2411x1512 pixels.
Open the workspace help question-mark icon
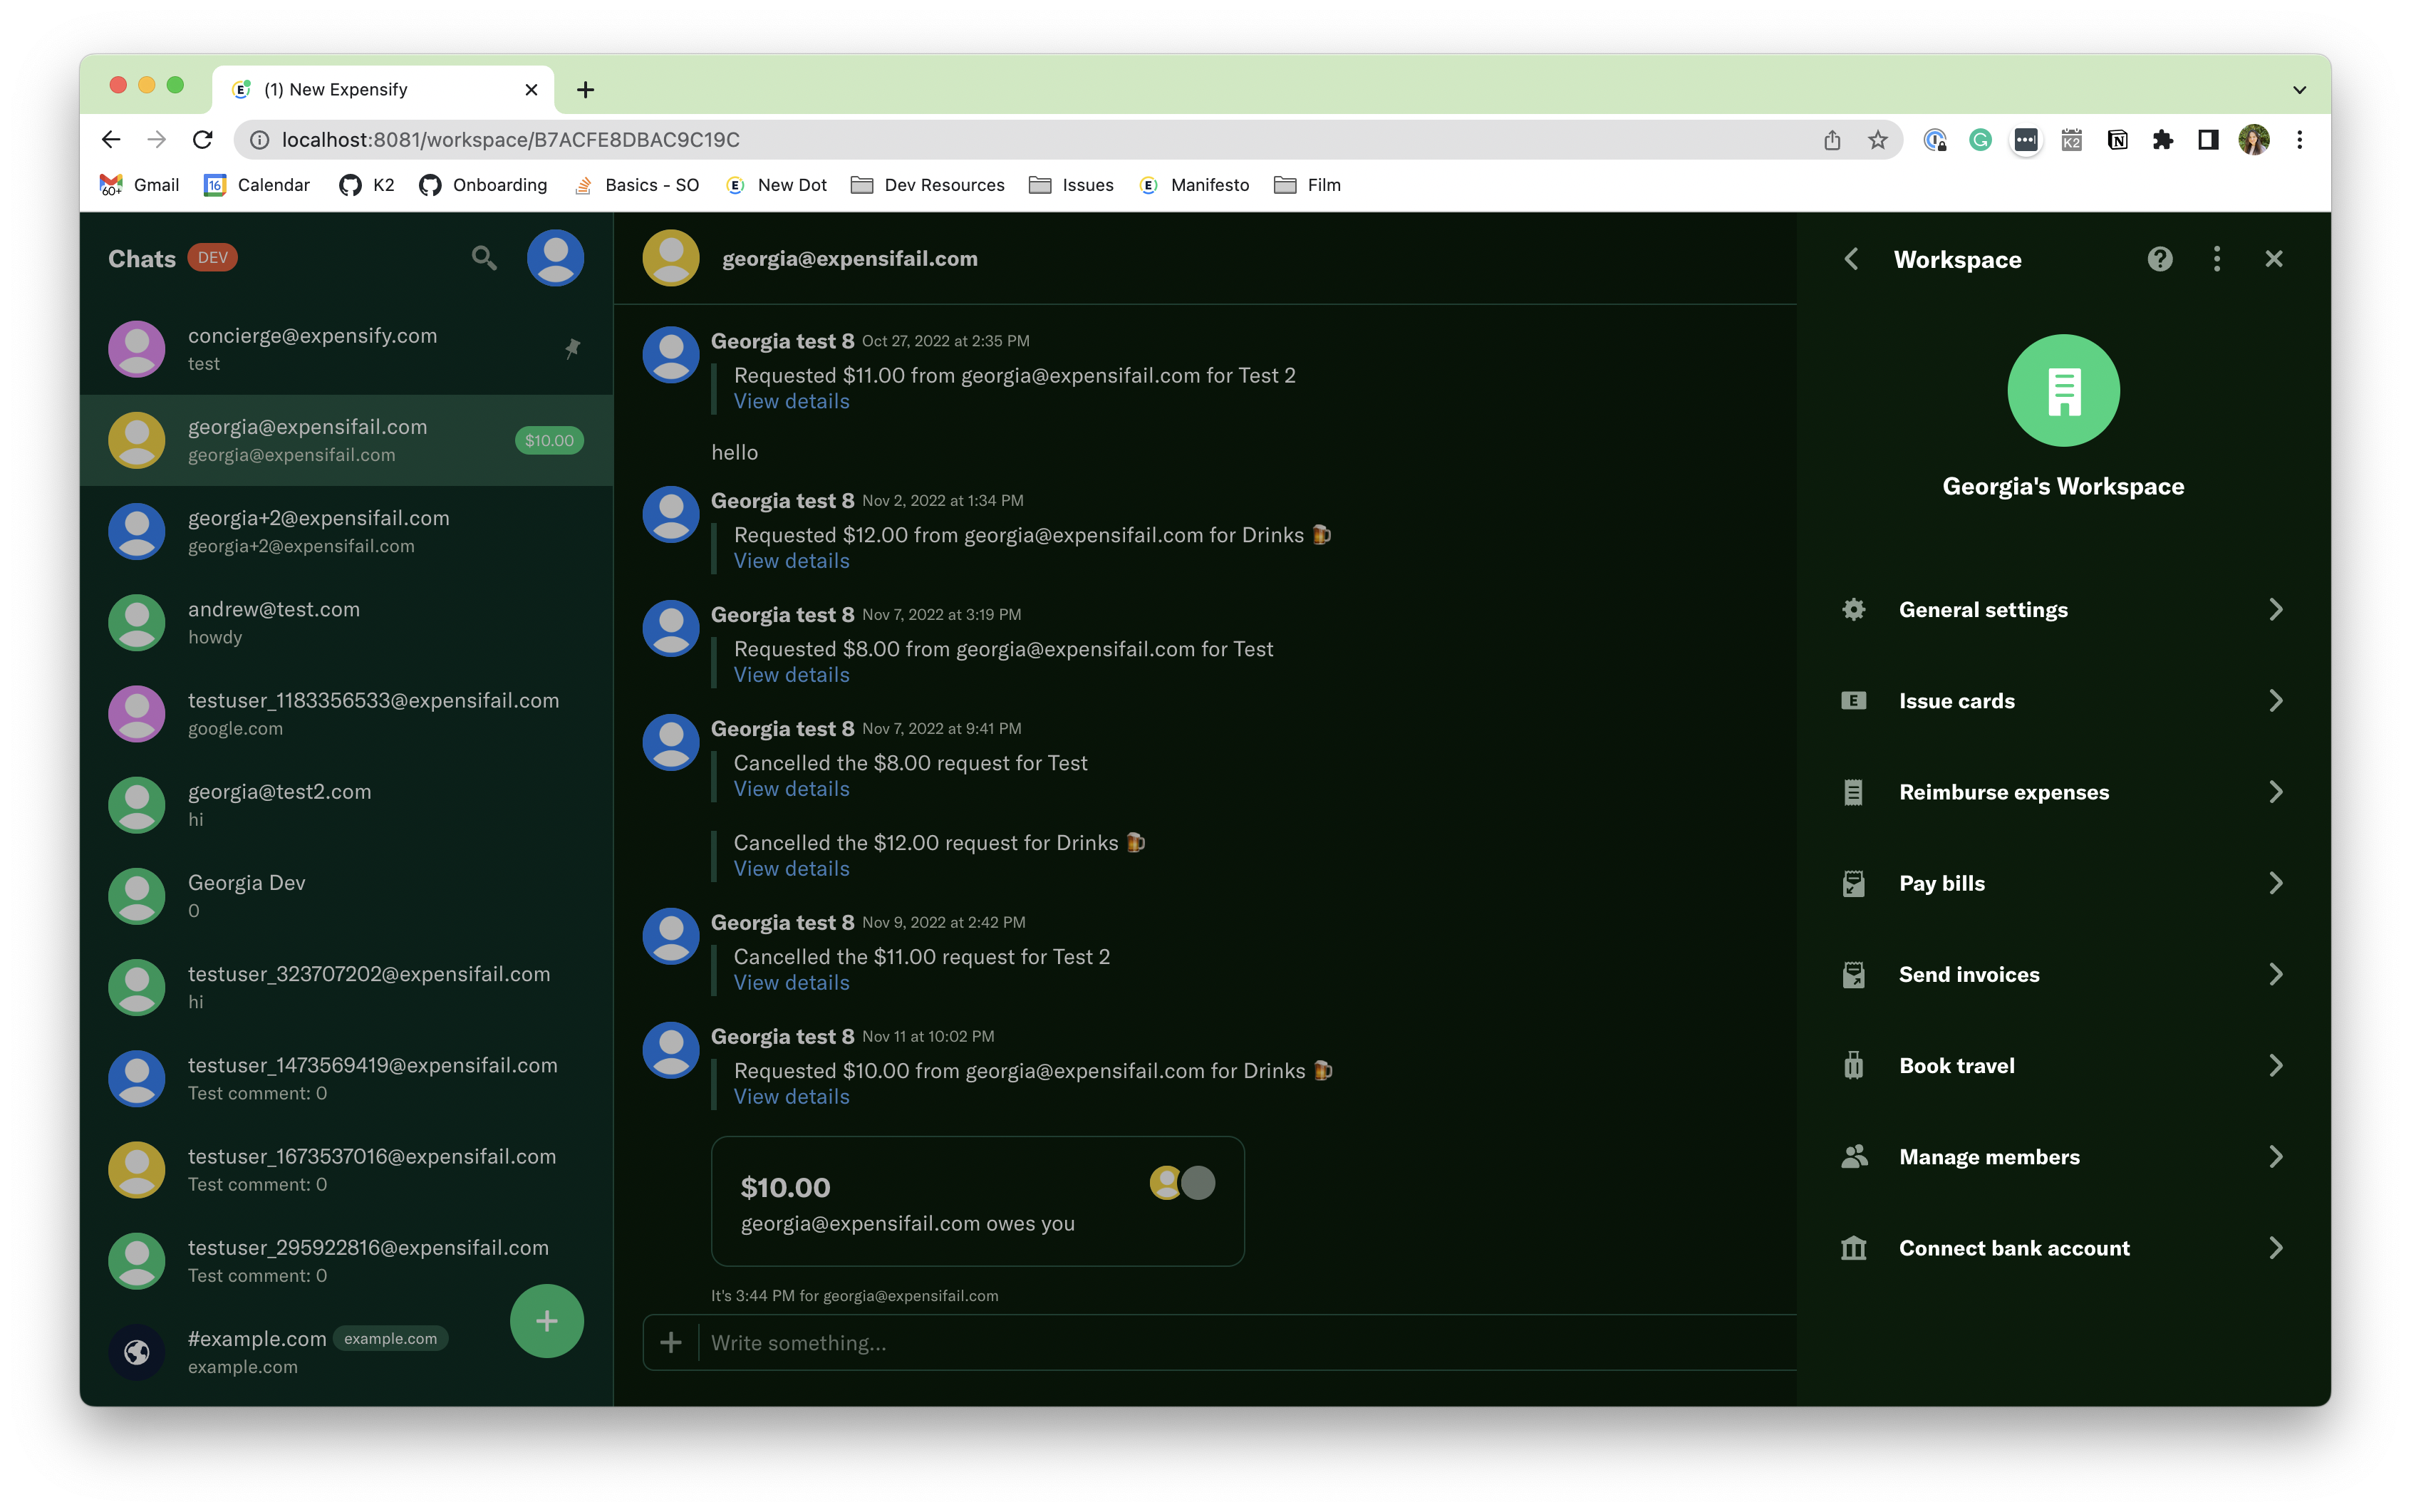click(2159, 259)
